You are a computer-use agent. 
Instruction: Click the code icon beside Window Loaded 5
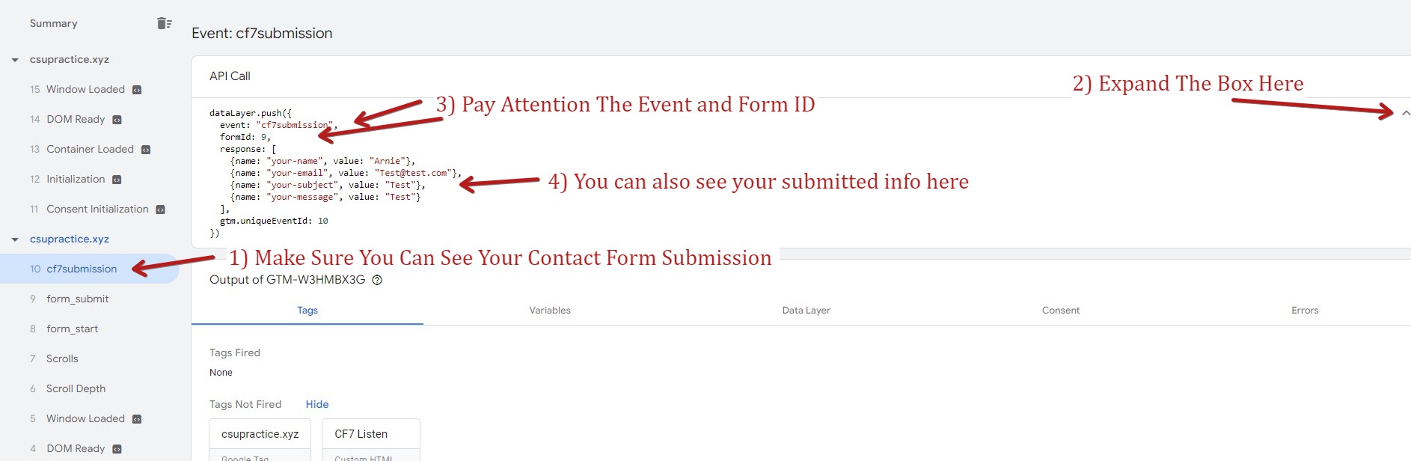pyautogui.click(x=137, y=419)
